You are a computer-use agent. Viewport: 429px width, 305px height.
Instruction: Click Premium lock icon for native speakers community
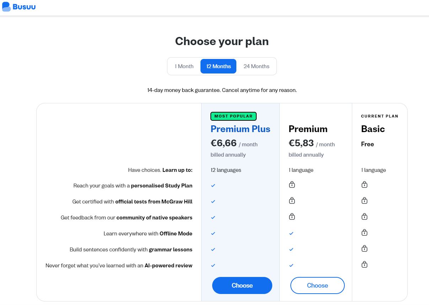click(x=292, y=217)
